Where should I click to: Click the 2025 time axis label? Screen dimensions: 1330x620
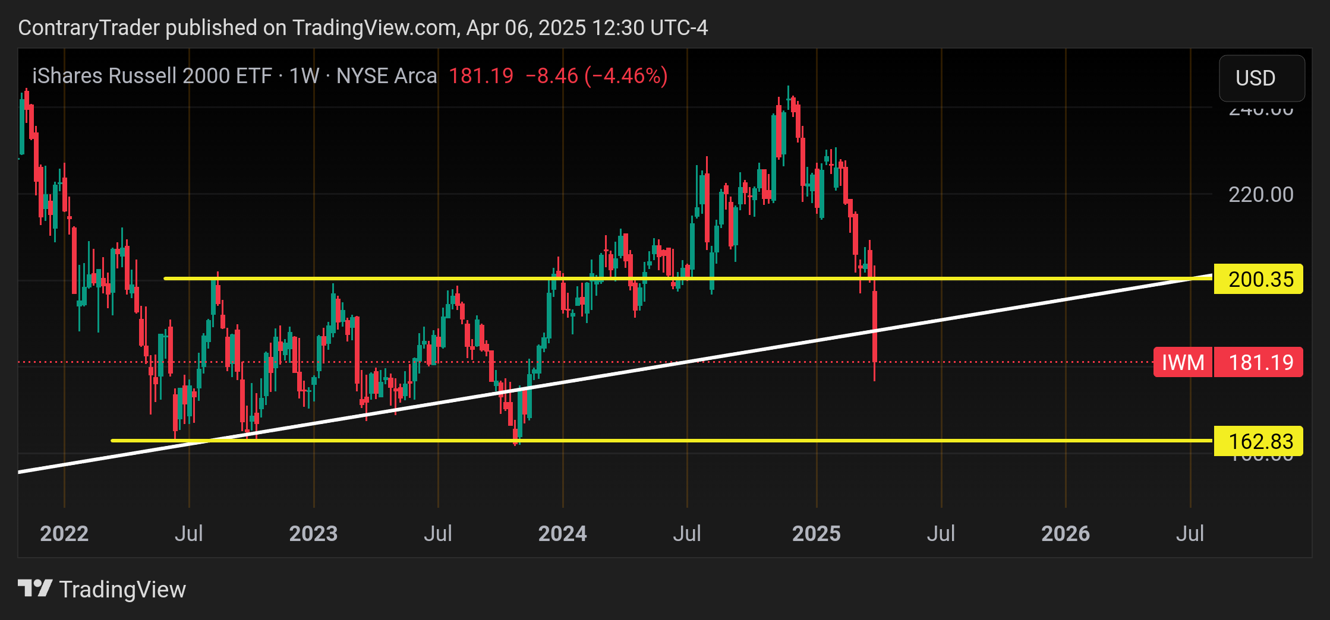tap(817, 533)
